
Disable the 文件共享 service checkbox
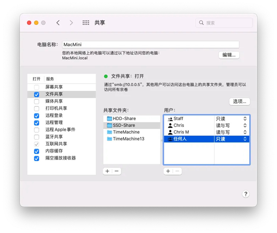pos(36,94)
